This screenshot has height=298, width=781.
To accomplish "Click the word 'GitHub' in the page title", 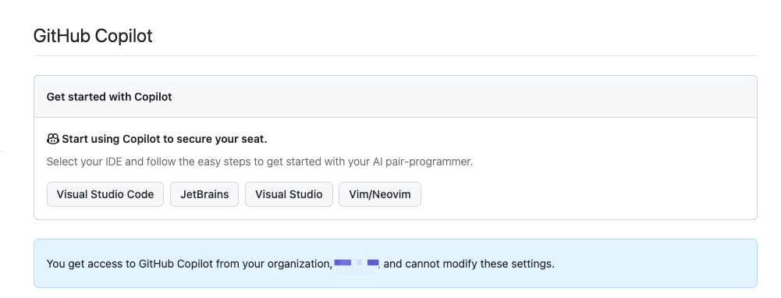I will click(x=62, y=36).
